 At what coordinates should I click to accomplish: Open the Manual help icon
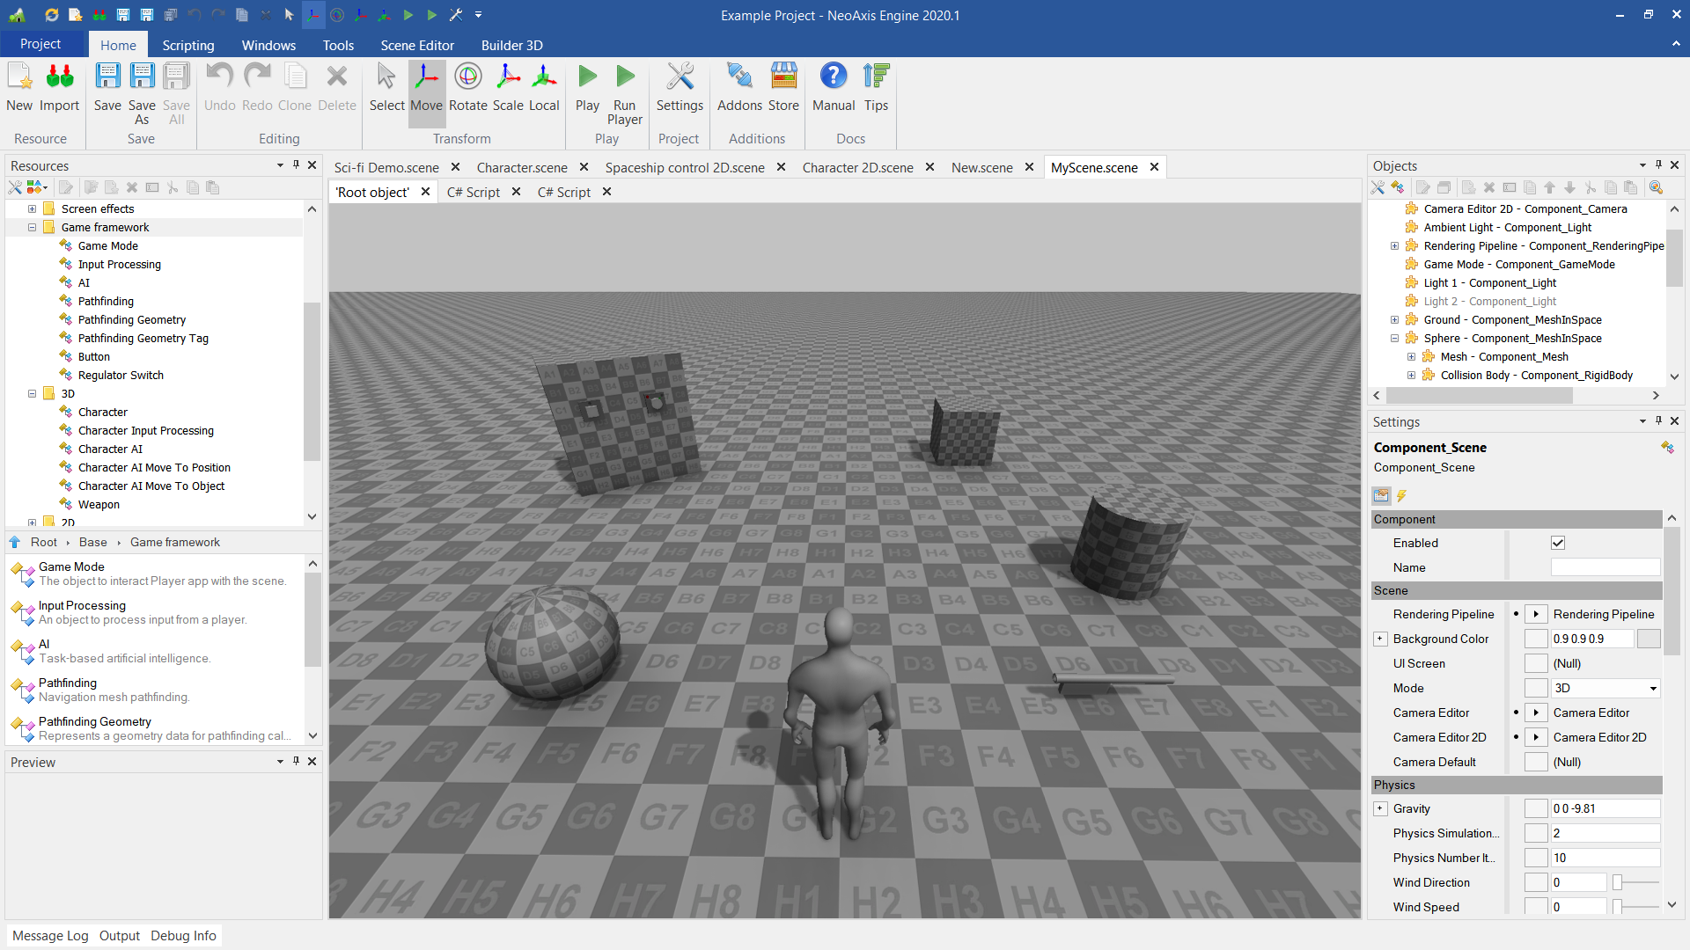coord(833,77)
